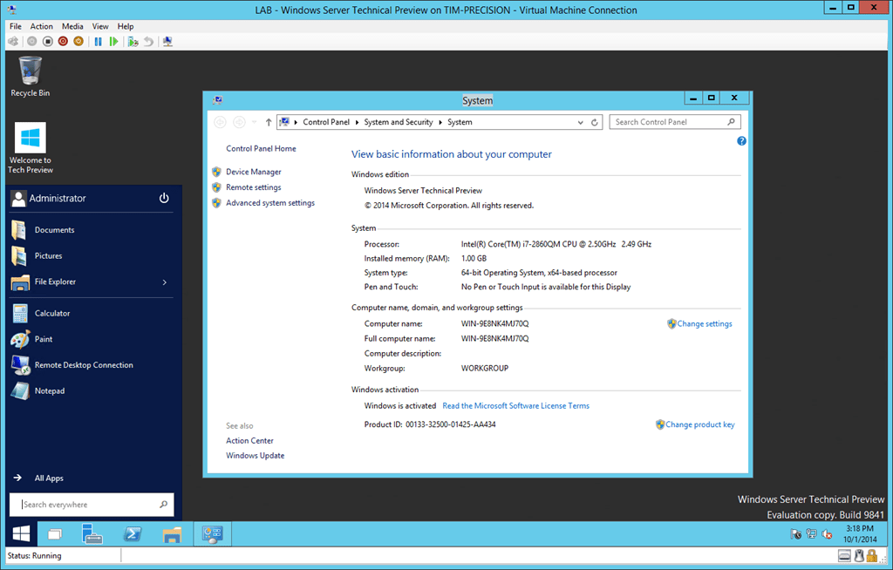Pause the virtual machine using the toolbar icon

click(98, 41)
